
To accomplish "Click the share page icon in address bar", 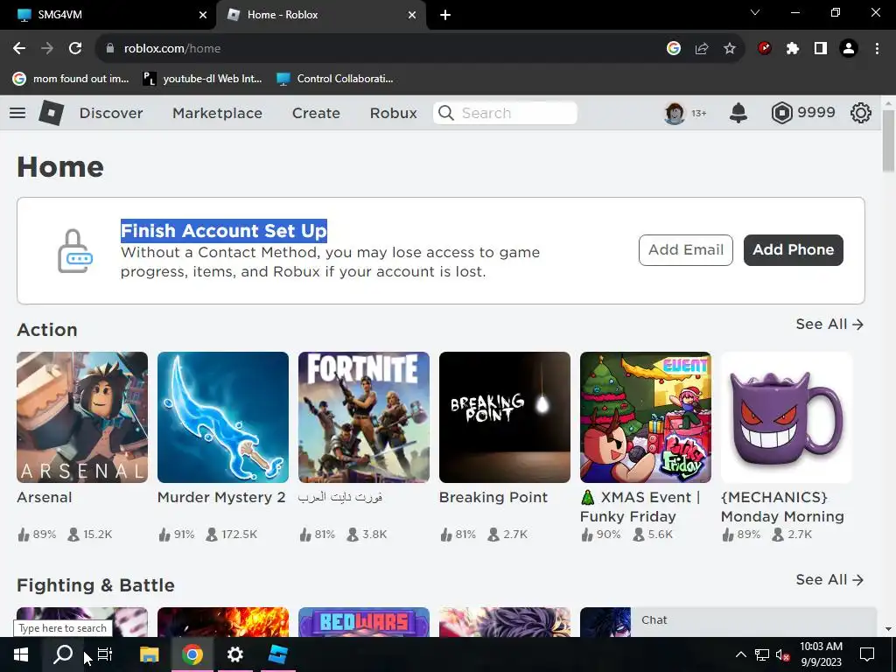I will click(x=702, y=49).
